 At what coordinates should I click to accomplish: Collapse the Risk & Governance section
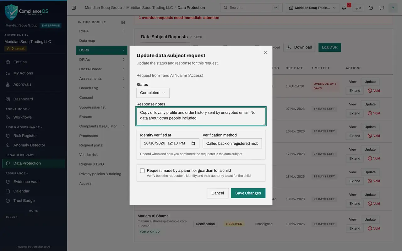(24, 127)
